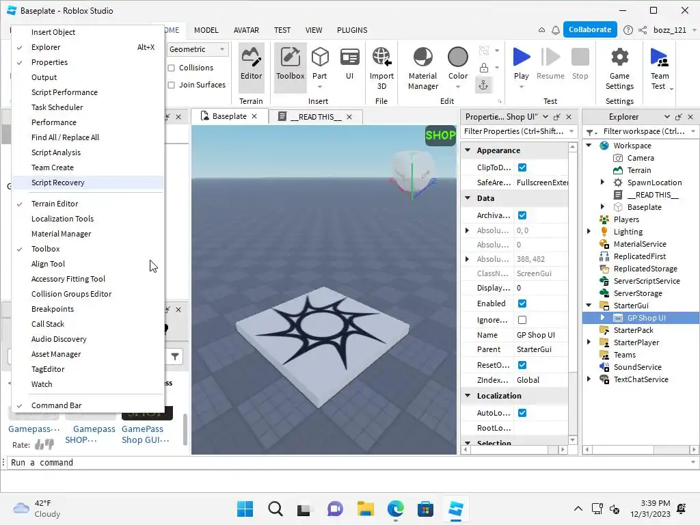Start the game with Play
Viewport: 700px width, 525px height.
(521, 64)
